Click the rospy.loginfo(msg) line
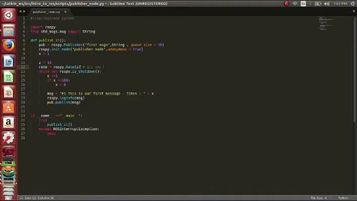Image resolution: width=357 pixels, height=201 pixels. tap(66, 98)
